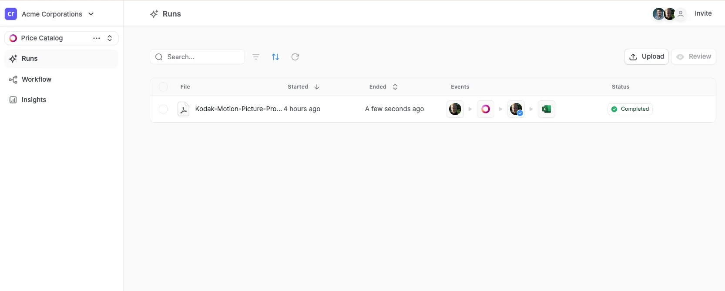
Task: Open the Kodak-Motion-Picture-Pro file name
Action: tap(238, 109)
